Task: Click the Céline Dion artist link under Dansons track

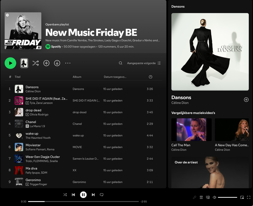Action: (33, 91)
